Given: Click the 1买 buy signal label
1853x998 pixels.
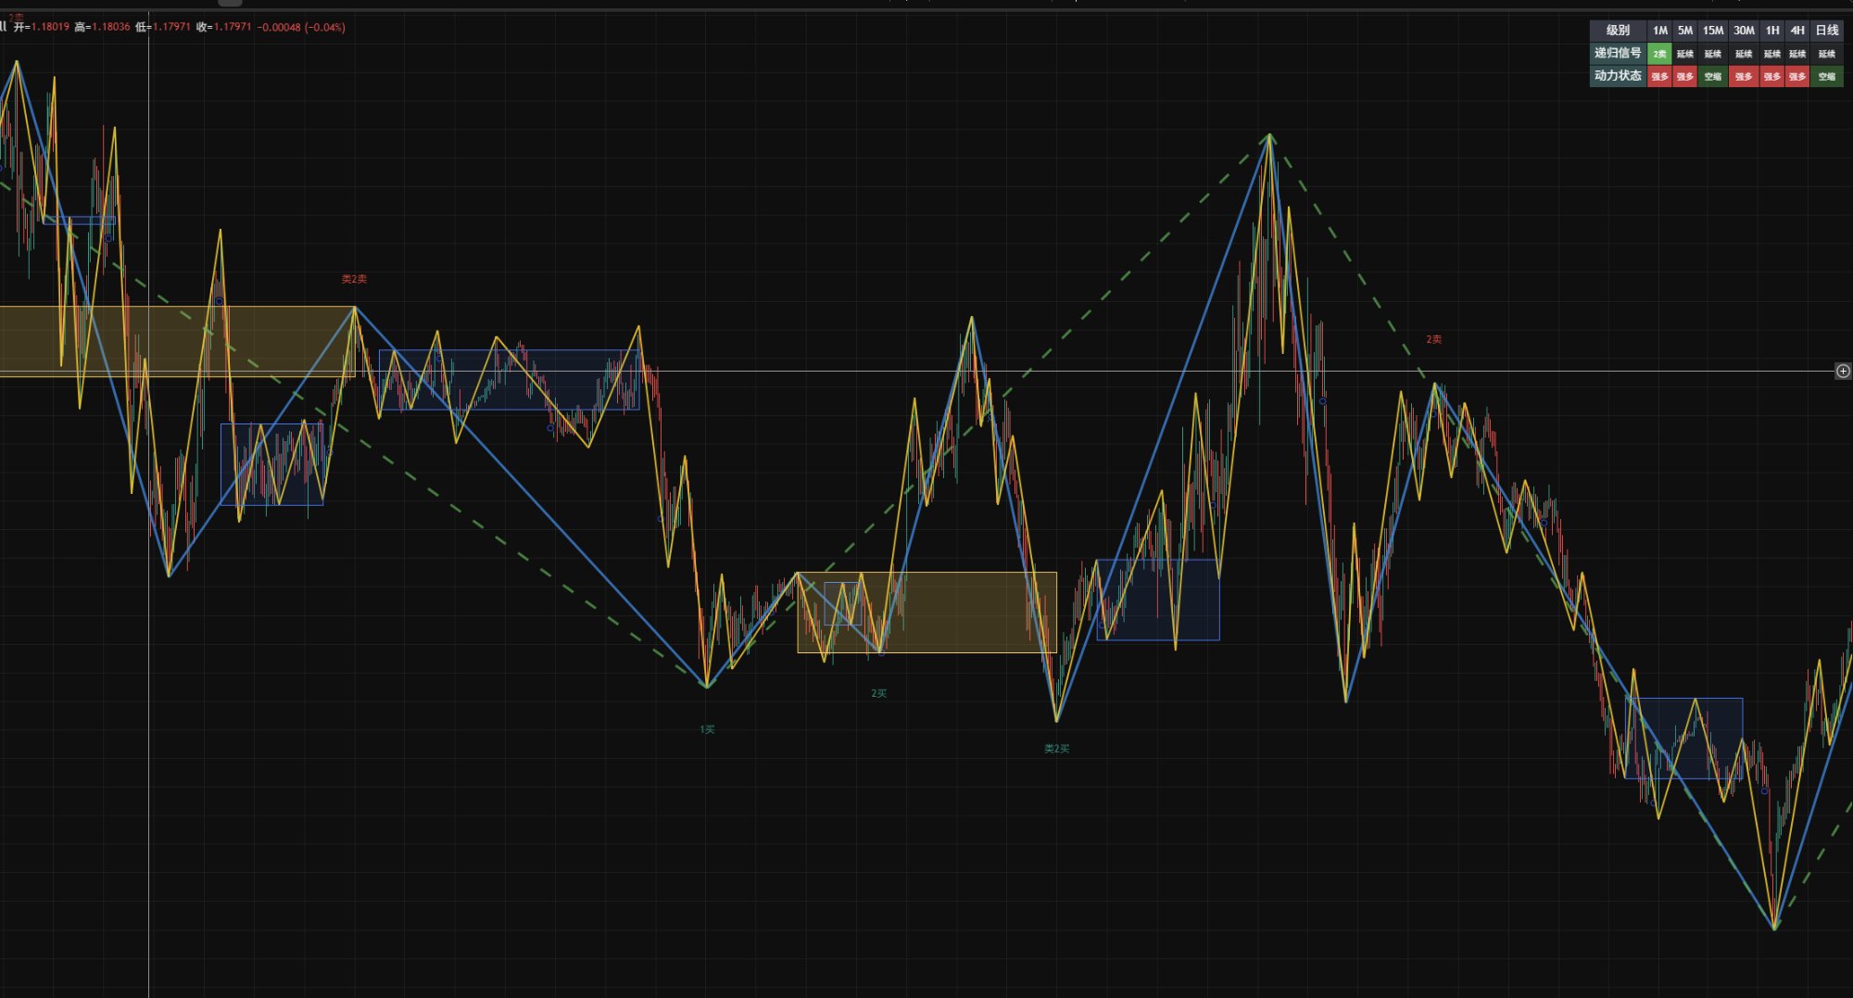Looking at the screenshot, I should [x=707, y=730].
